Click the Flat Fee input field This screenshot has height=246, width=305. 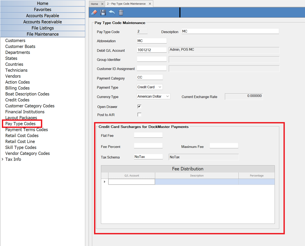pyautogui.click(x=148, y=135)
